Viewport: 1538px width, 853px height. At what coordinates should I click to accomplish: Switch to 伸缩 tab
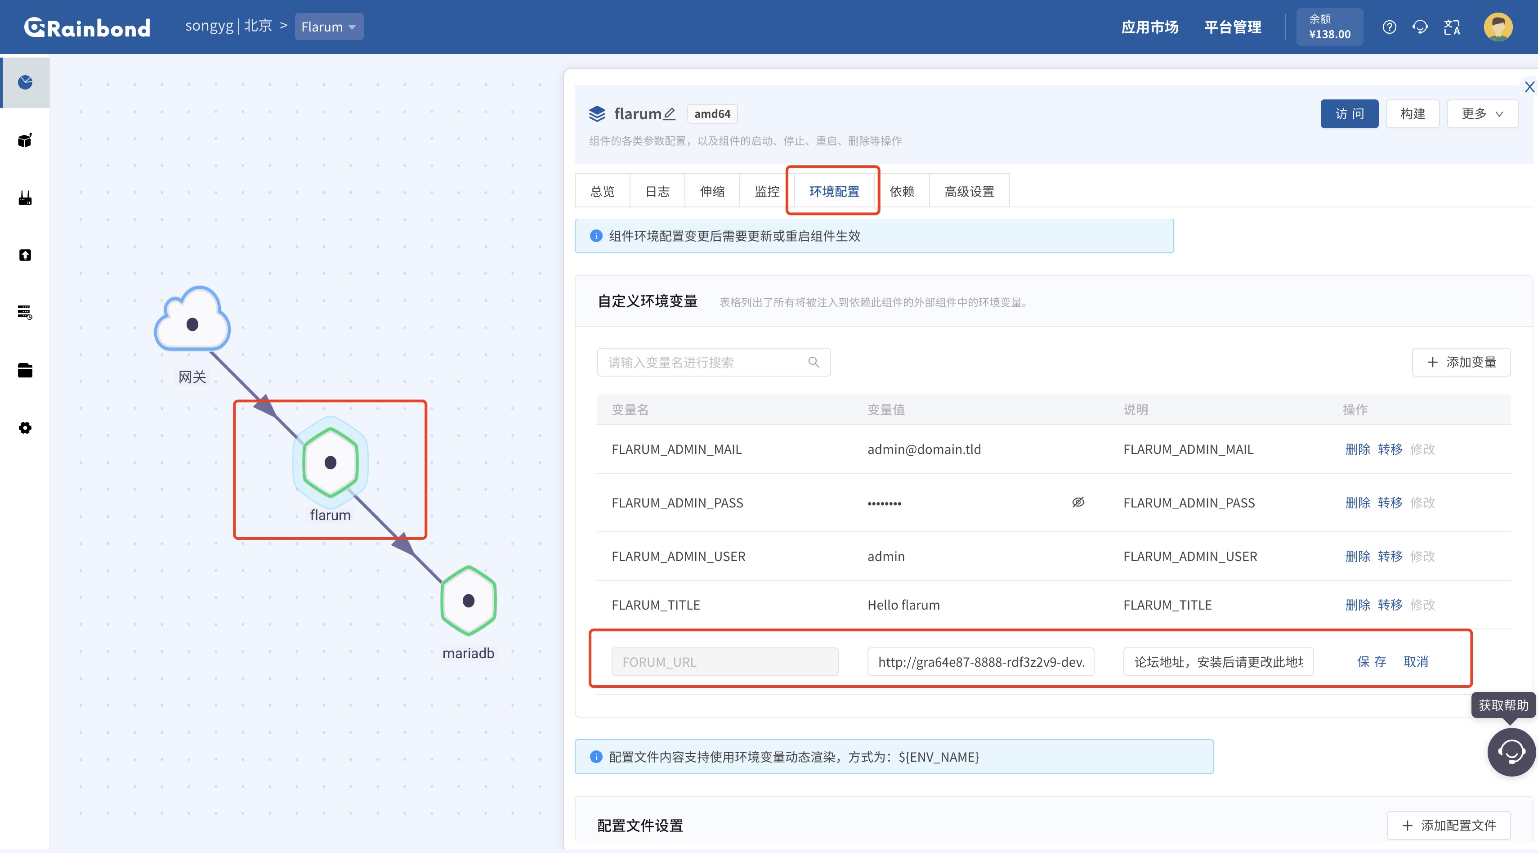click(x=712, y=191)
